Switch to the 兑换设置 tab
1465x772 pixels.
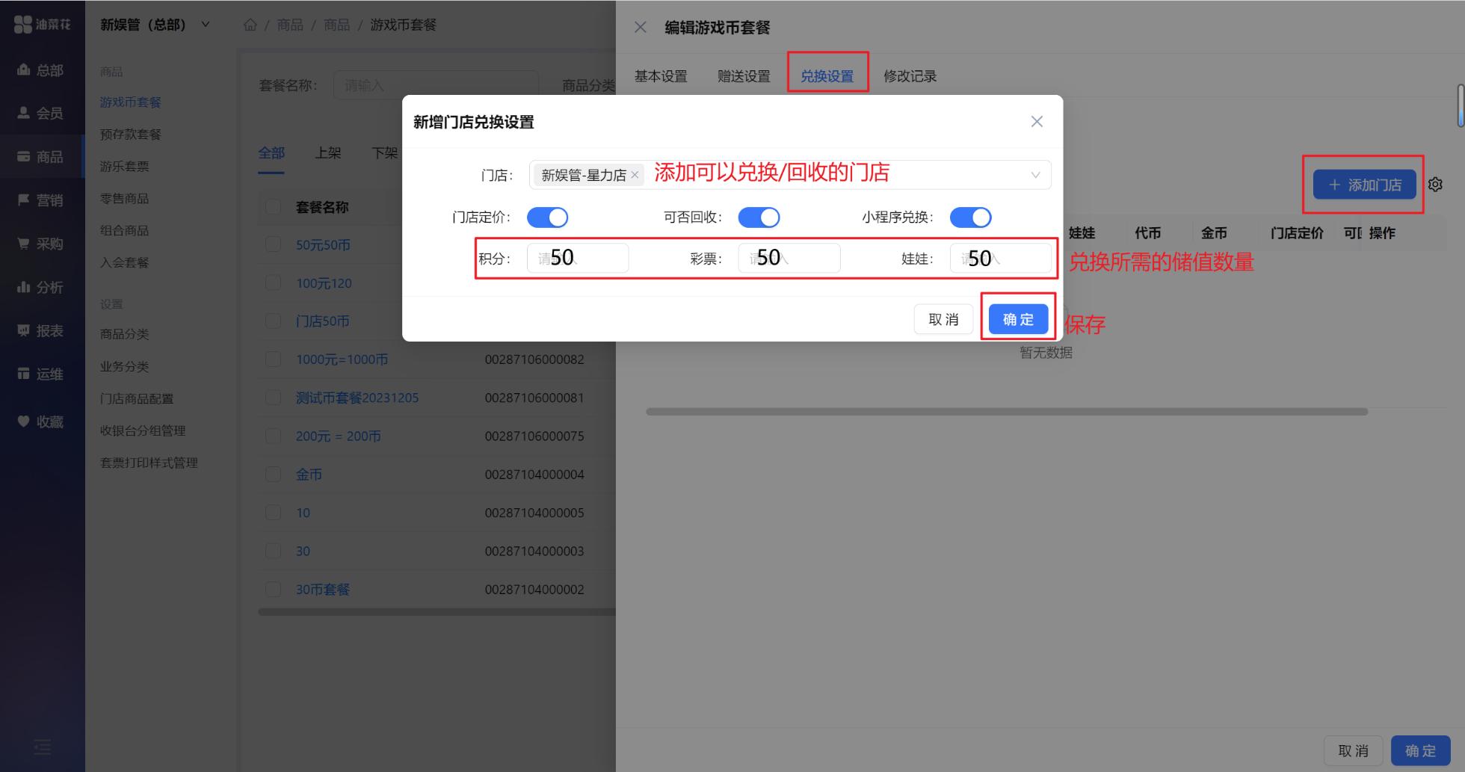point(827,76)
